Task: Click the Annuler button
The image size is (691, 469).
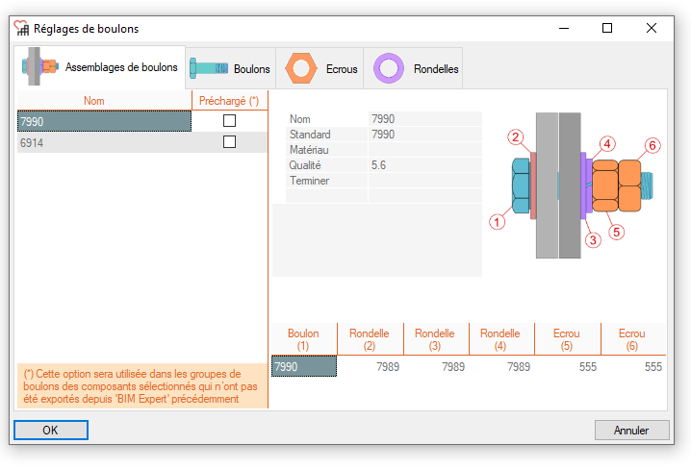Action: pos(631,431)
